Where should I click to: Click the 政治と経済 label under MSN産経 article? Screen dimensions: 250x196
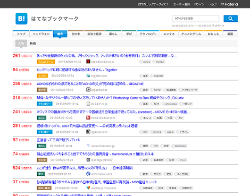click(44, 188)
